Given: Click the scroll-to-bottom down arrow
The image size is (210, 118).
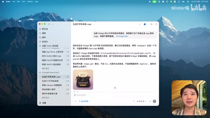Looking at the screenshot, I should 115,88.
